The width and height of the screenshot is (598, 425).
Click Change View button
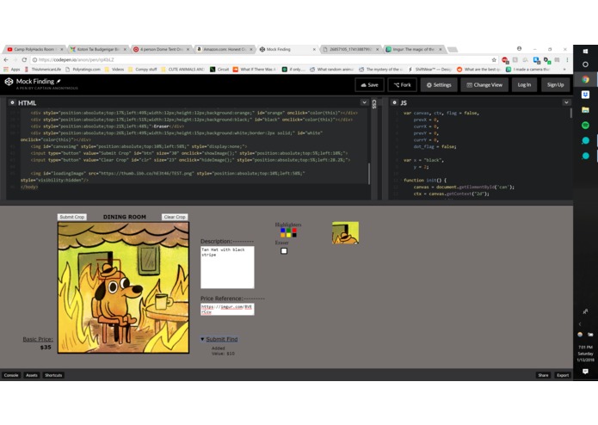[484, 84]
